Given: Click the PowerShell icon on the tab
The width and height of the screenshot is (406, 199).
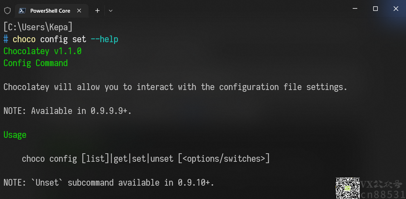Looking at the screenshot, I should pyautogui.click(x=23, y=11).
